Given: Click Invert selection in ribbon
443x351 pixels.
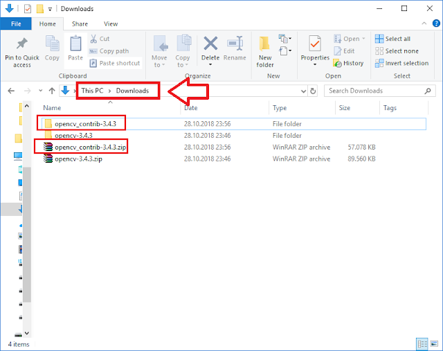Looking at the screenshot, I should click(401, 63).
